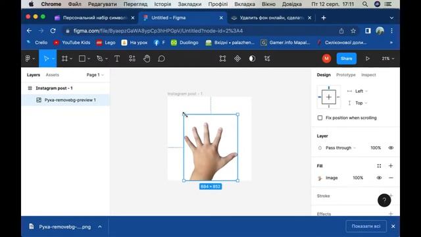Open new Chrome tab with plus

pos(324,18)
